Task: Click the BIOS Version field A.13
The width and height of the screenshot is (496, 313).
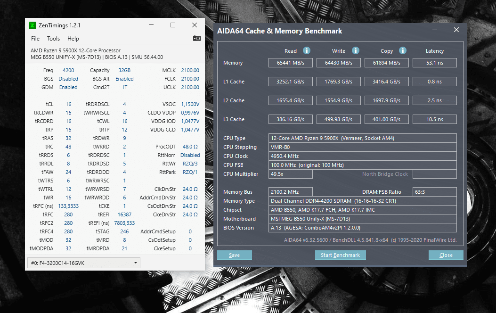Action: click(363, 228)
